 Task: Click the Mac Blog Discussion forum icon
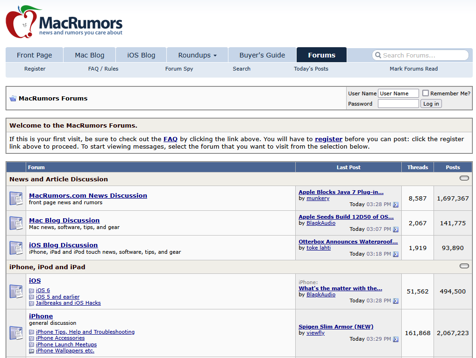click(x=16, y=223)
